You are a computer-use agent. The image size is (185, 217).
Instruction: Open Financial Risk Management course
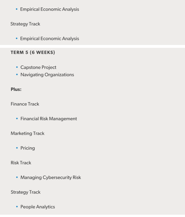49,119
